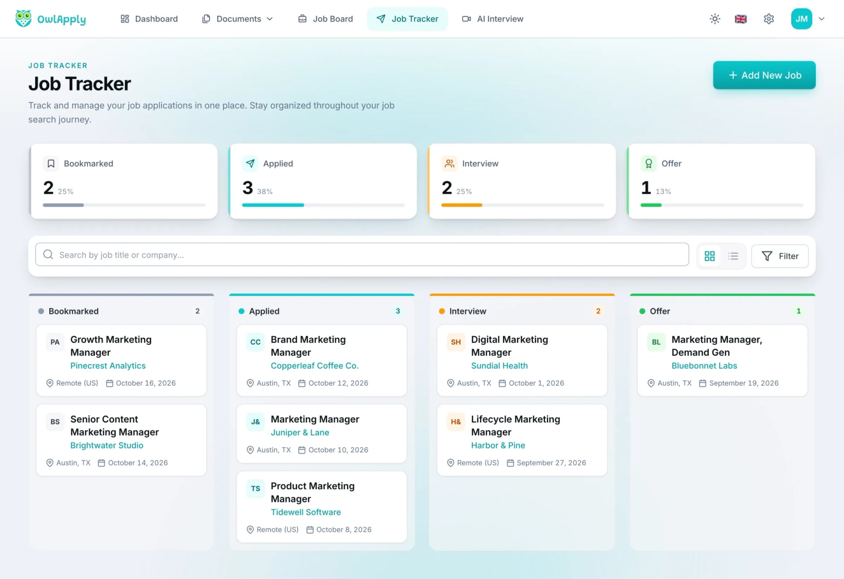The height and width of the screenshot is (579, 844).
Task: Click the SH company badge
Action: click(456, 342)
